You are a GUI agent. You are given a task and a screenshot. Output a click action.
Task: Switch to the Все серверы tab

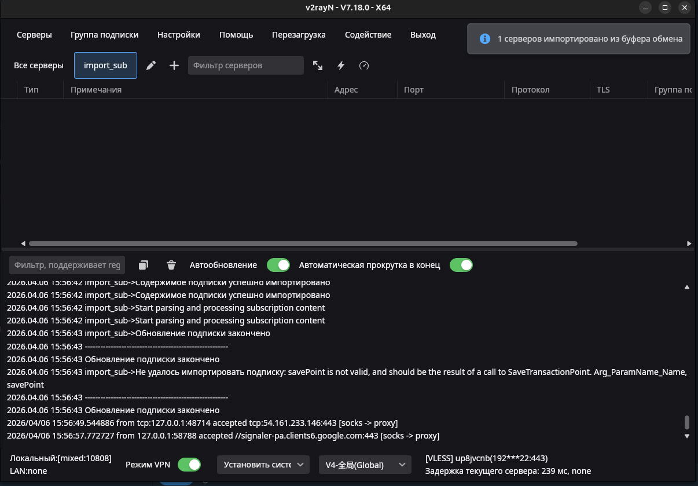pyautogui.click(x=39, y=65)
